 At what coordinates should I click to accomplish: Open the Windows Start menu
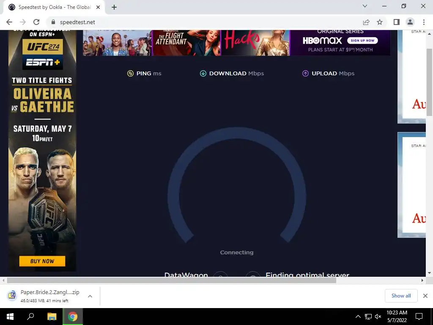tap(10, 317)
